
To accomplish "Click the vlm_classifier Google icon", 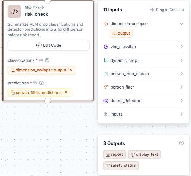I will [106, 47].
